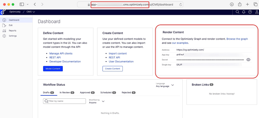Reveal the Secret with the eye icon
The width and height of the screenshot is (259, 118).
(x=248, y=60)
